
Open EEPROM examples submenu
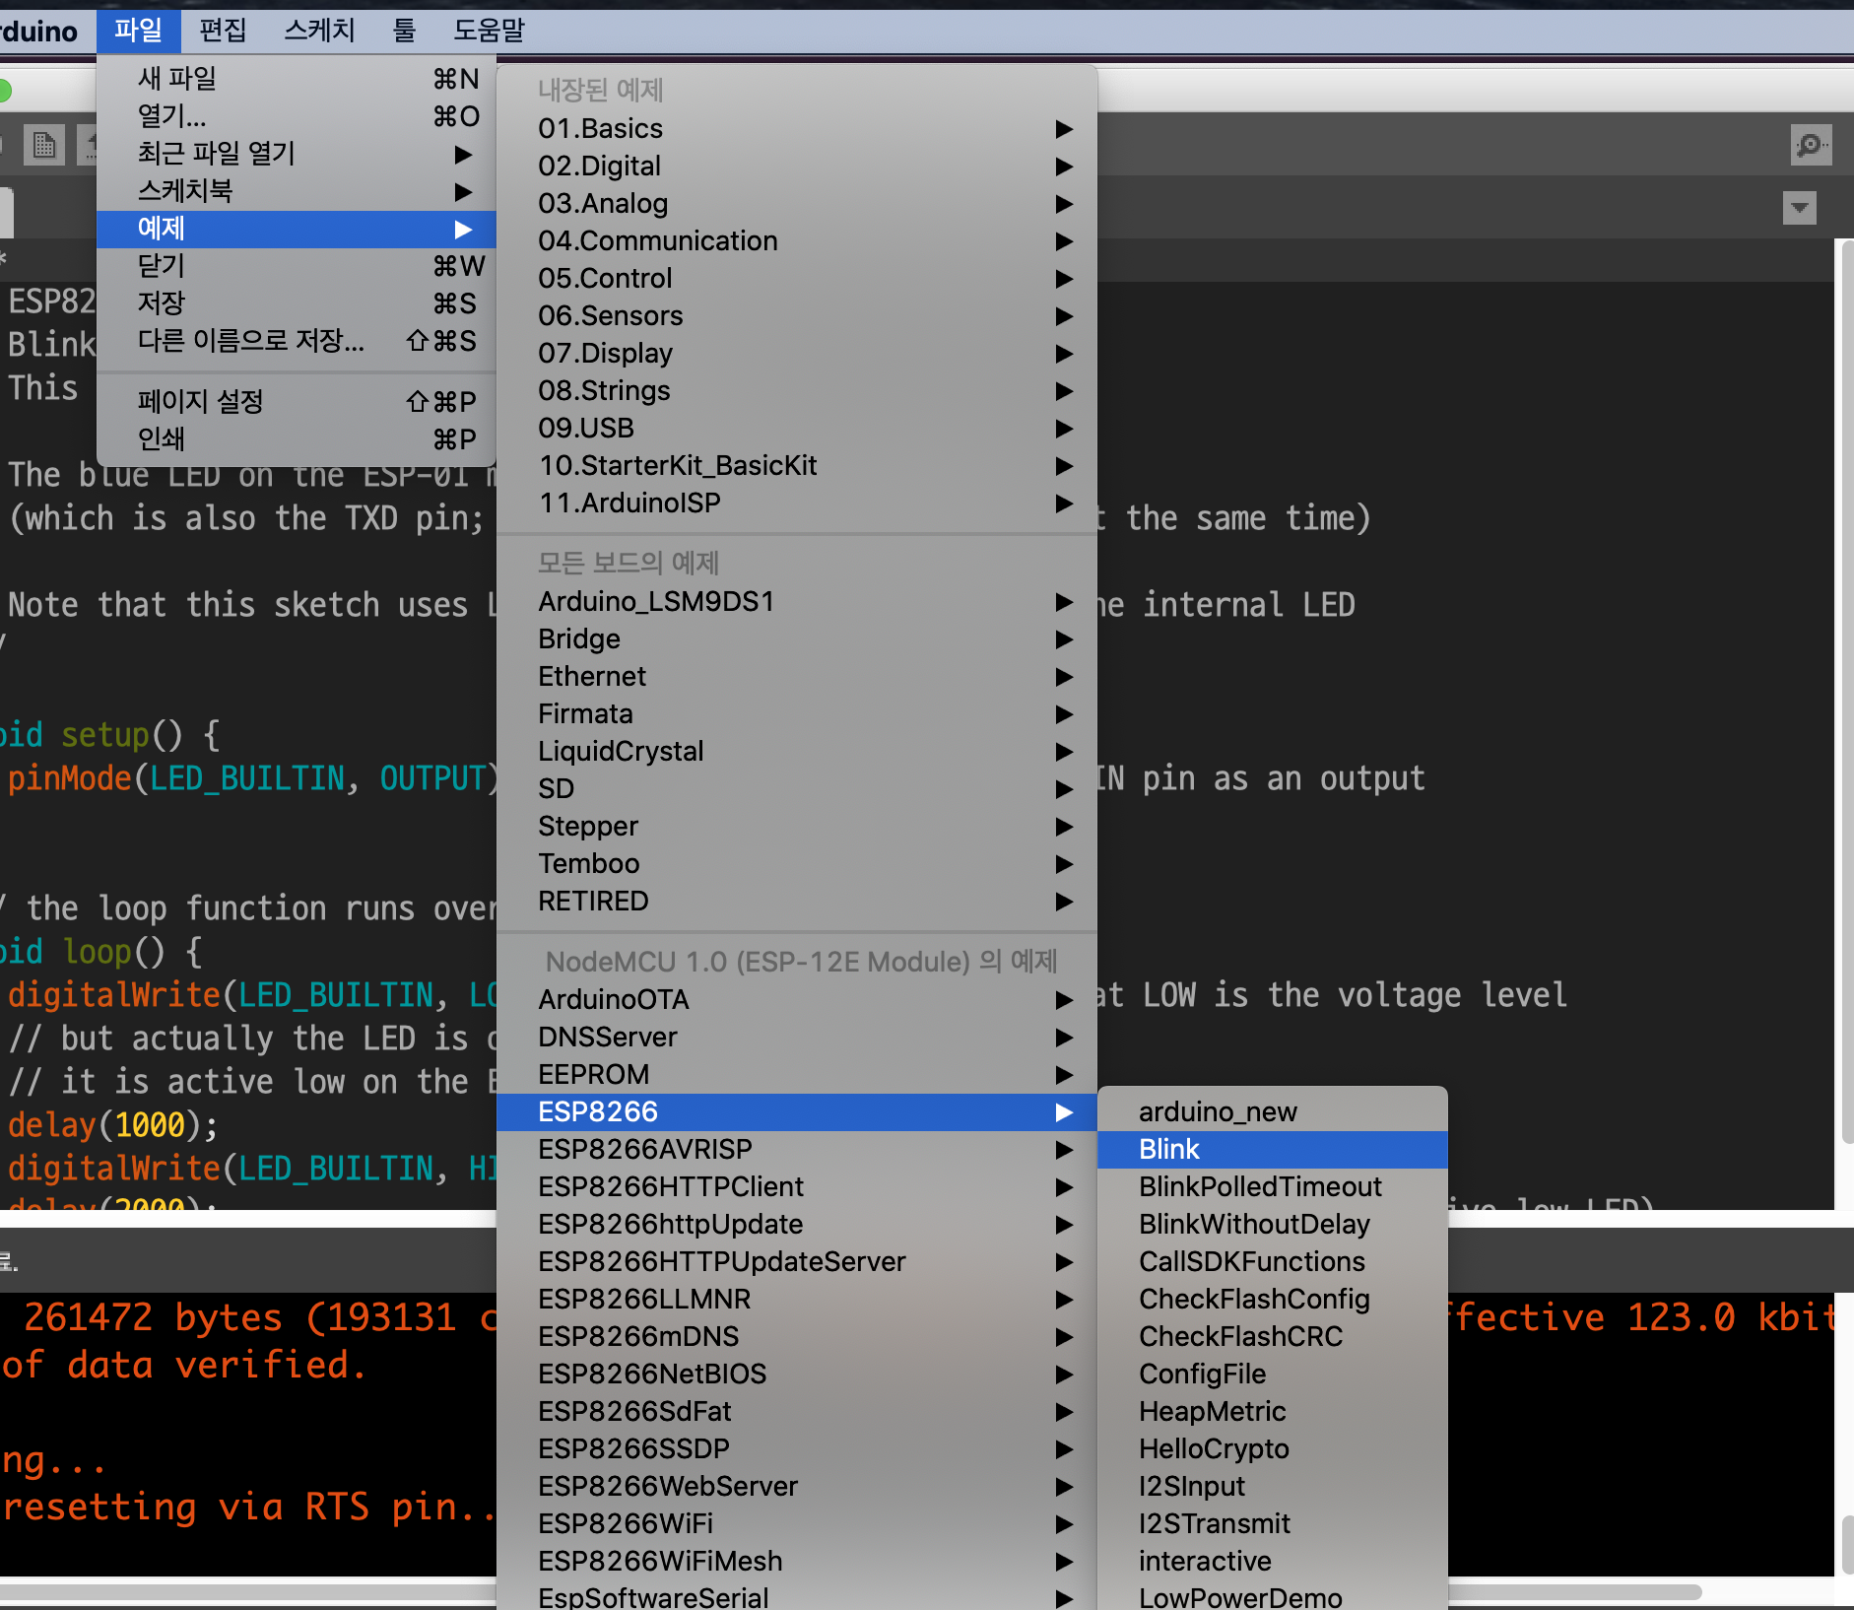pyautogui.click(x=797, y=1075)
